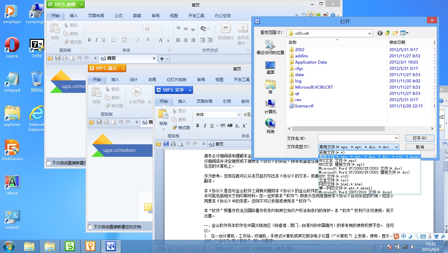This screenshot has width=448, height=253.
Task: Choose Microsoft Word 2007/2010 (*.docx) type
Action: [x=369, y=192]
